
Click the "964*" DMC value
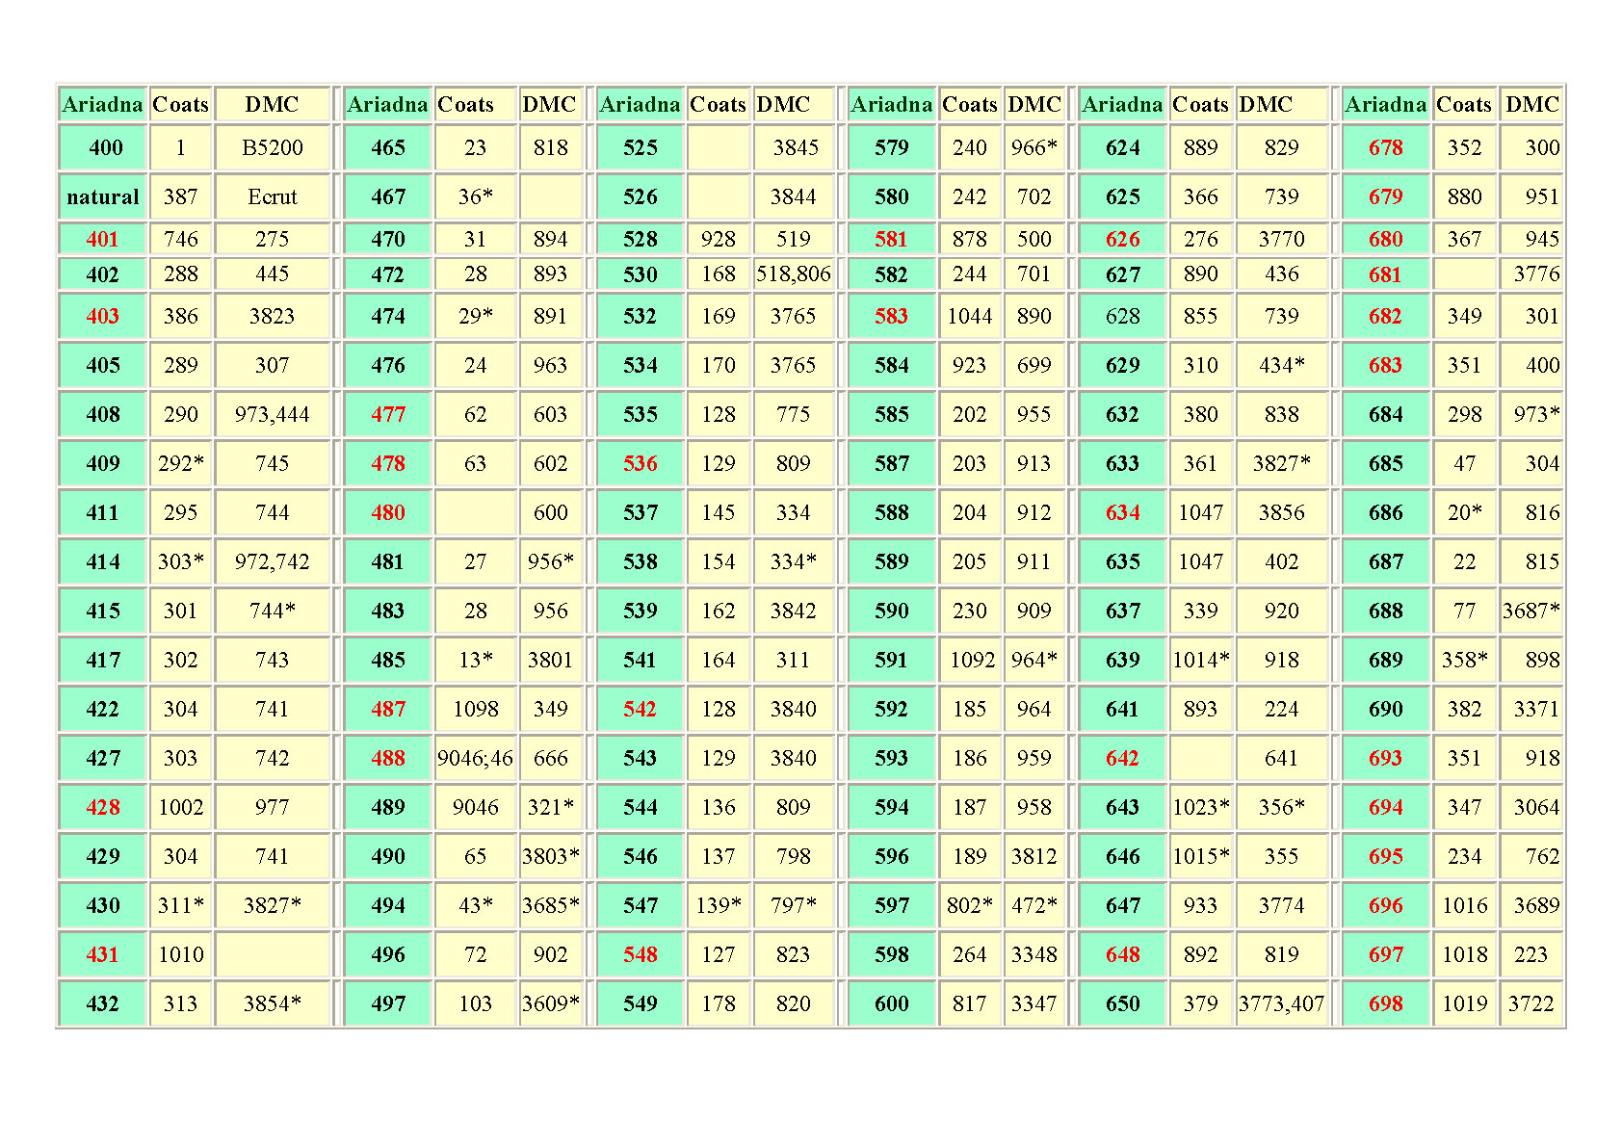point(1034,661)
